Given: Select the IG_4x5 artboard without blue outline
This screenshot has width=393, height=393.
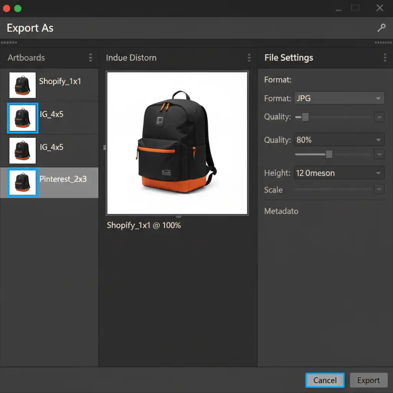Looking at the screenshot, I should click(x=23, y=150).
